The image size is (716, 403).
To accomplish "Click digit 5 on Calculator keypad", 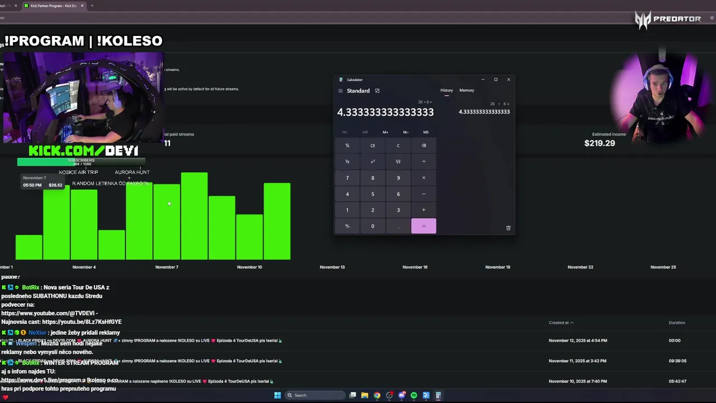I will click(x=373, y=194).
